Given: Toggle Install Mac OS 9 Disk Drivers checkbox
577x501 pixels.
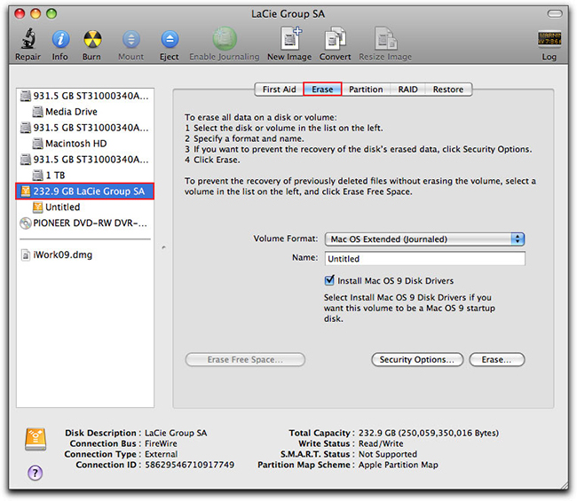Looking at the screenshot, I should pyautogui.click(x=329, y=280).
